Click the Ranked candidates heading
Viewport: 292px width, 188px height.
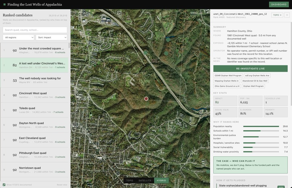(x=18, y=15)
